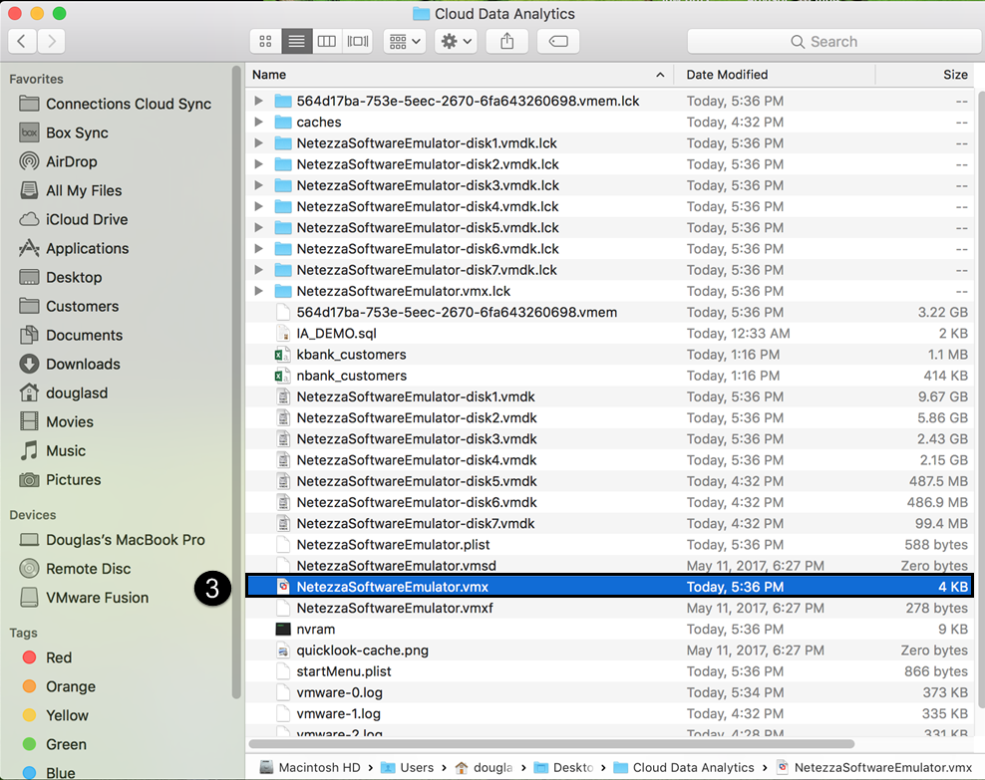
Task: Open Documents in sidebar
Action: tap(71, 335)
